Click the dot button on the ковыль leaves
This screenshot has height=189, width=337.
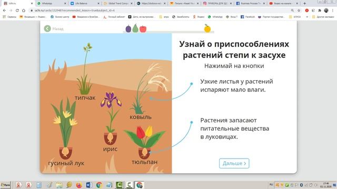click(x=151, y=98)
